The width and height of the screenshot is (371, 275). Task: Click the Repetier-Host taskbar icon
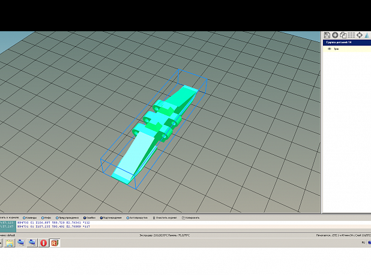(x=55, y=243)
